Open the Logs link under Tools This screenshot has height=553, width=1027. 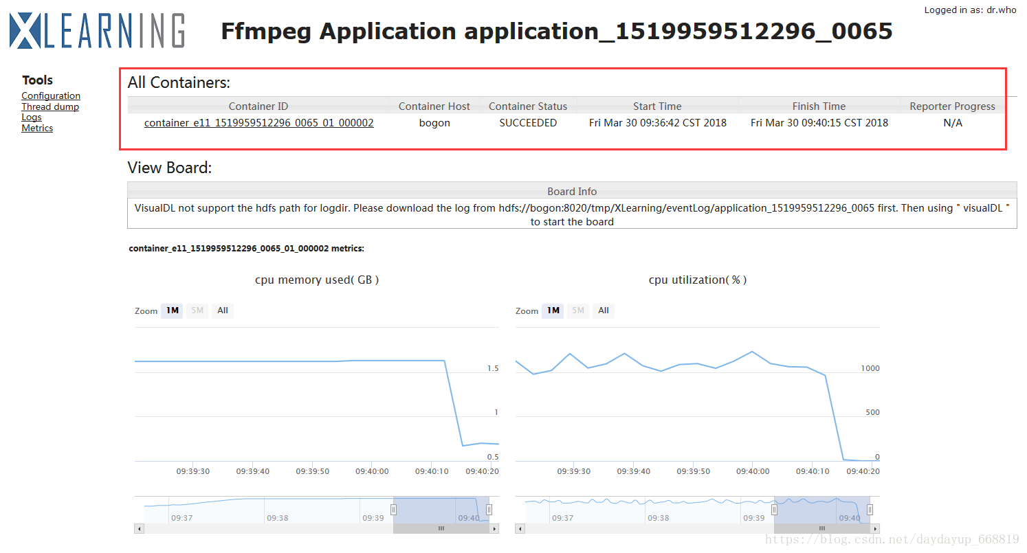(32, 117)
